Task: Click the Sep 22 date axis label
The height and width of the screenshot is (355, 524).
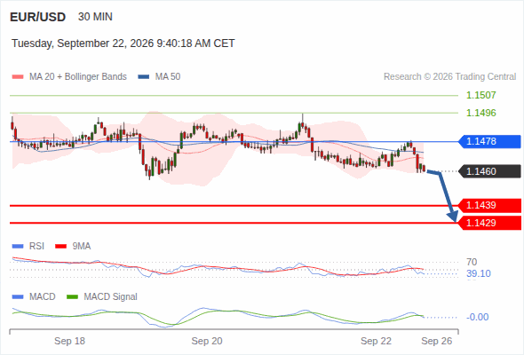Action: click(x=376, y=341)
